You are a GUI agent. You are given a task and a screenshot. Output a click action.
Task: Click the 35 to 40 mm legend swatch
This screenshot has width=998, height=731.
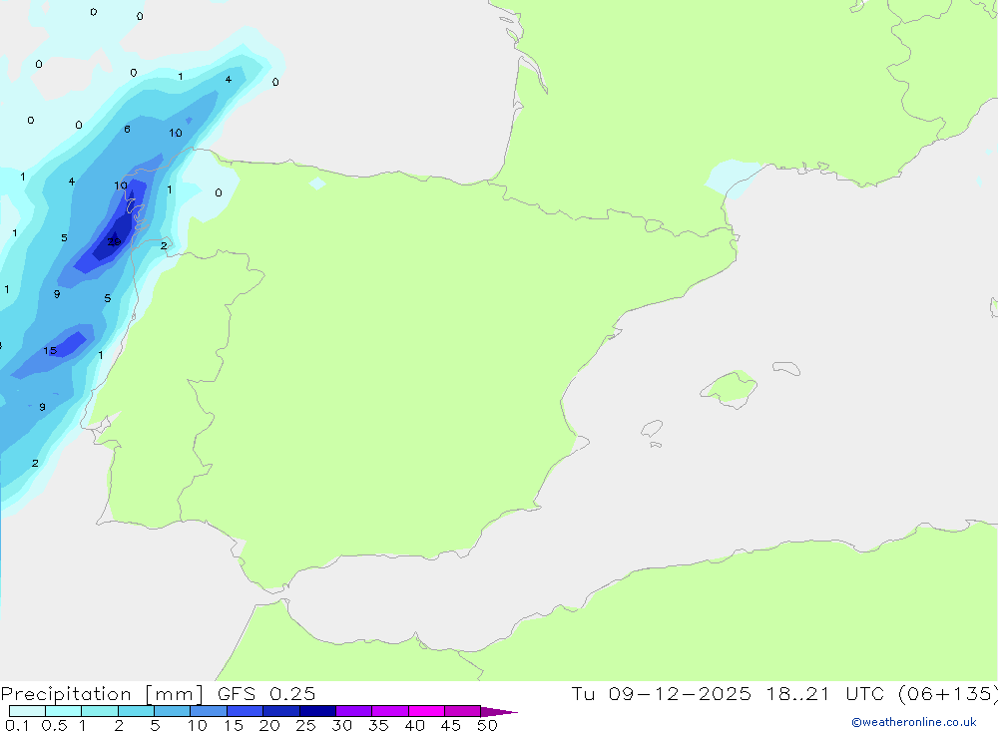click(390, 711)
